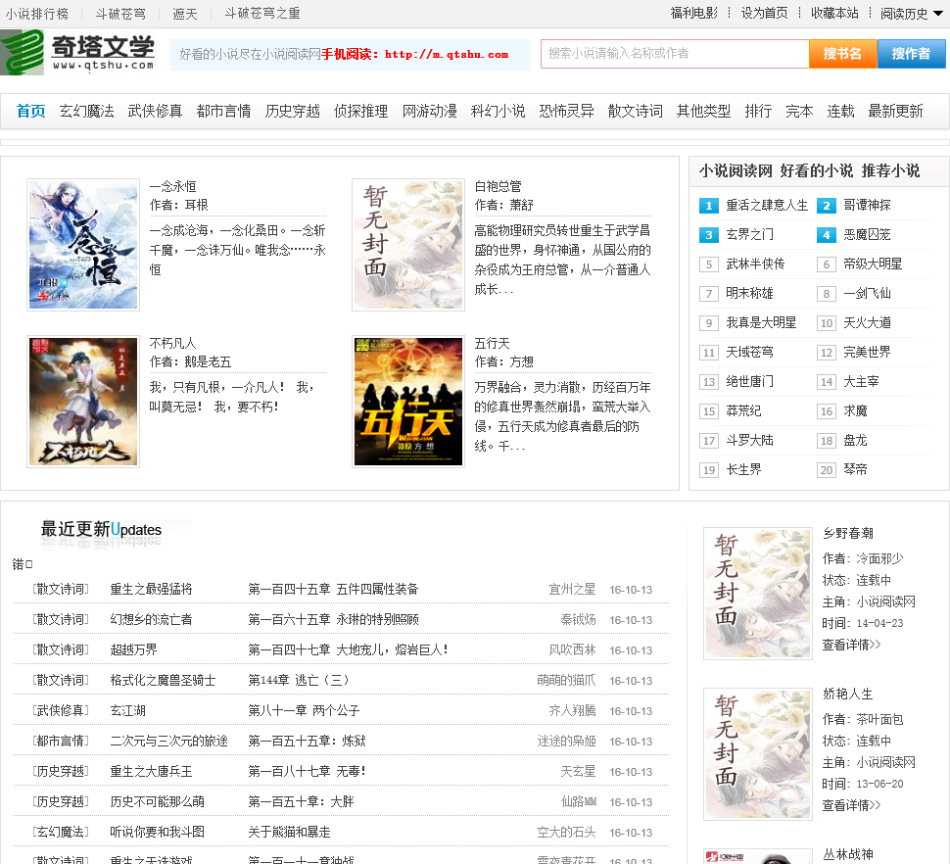Open the 乡野春潮 cover thumbnail
Image resolution: width=950 pixels, height=864 pixels.
pos(758,594)
